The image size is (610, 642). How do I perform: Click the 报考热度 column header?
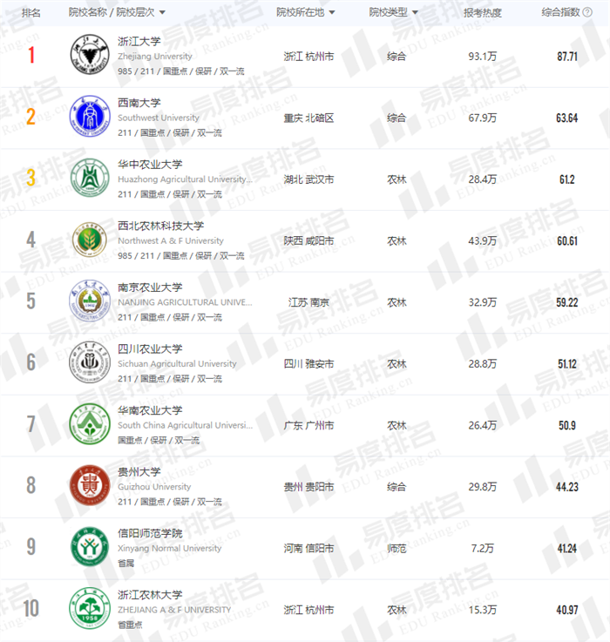[482, 12]
